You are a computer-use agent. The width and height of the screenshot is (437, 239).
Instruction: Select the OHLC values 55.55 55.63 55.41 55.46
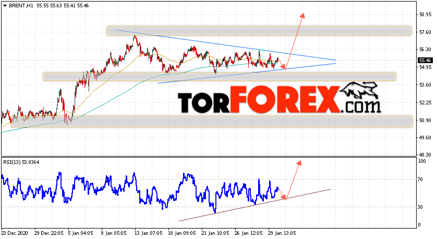point(63,6)
